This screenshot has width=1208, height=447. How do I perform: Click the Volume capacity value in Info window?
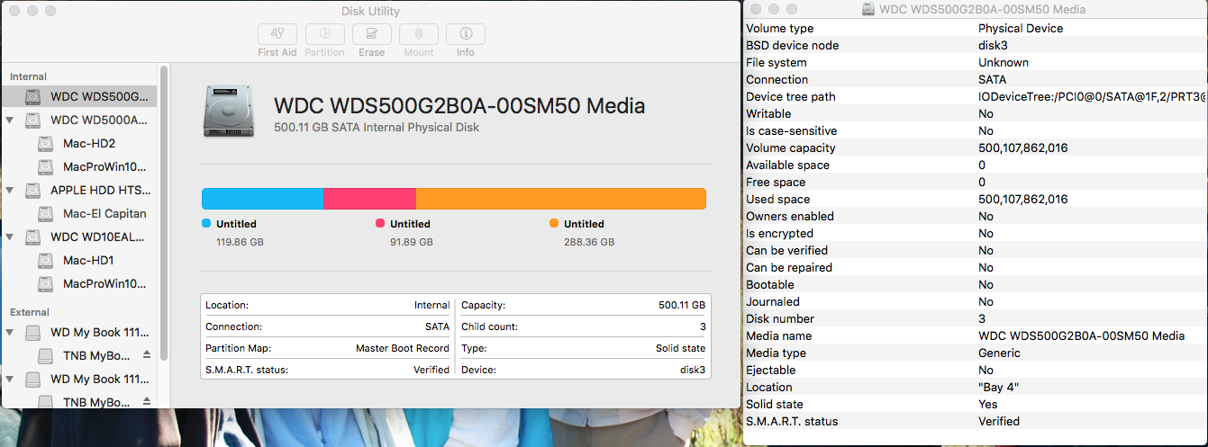tap(1023, 148)
